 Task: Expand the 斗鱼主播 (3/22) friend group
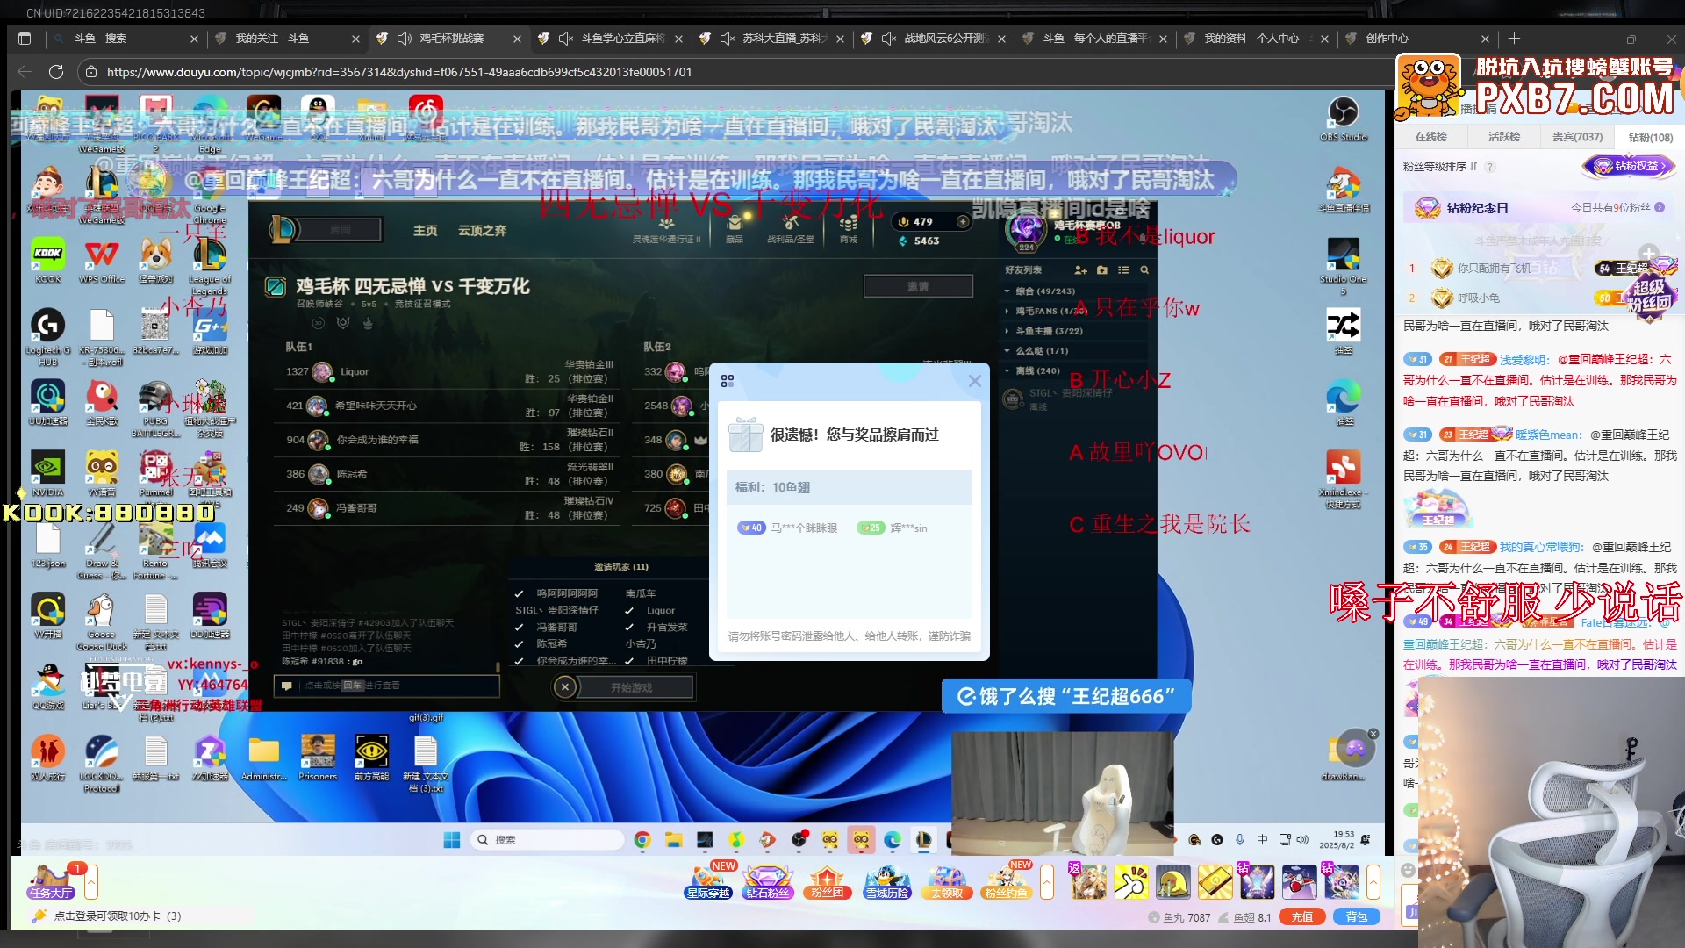point(1007,331)
